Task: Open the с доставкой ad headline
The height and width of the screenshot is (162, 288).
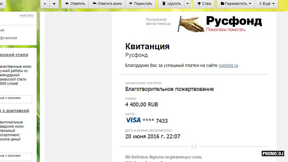Action: (x=14, y=111)
